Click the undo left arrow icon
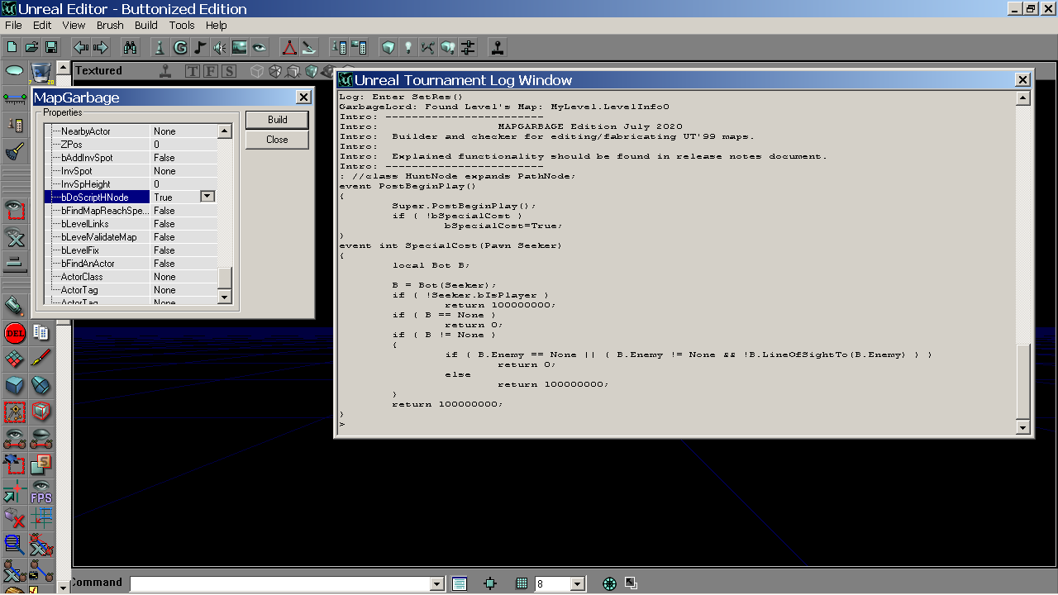Viewport: 1058px width, 595px height. pos(81,47)
